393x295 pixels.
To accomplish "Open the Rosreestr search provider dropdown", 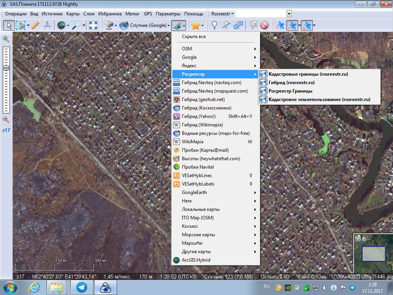I will 222,14.
